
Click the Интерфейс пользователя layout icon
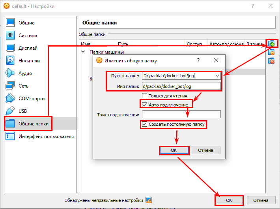[10, 136]
